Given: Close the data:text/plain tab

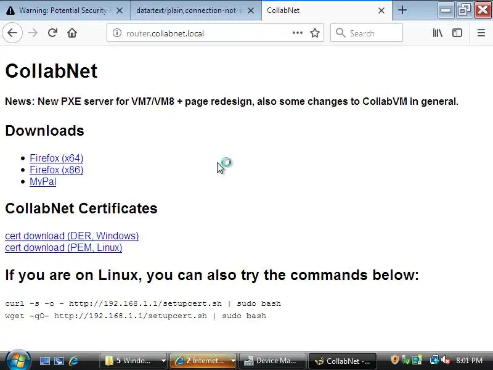Looking at the screenshot, I should click(x=251, y=10).
